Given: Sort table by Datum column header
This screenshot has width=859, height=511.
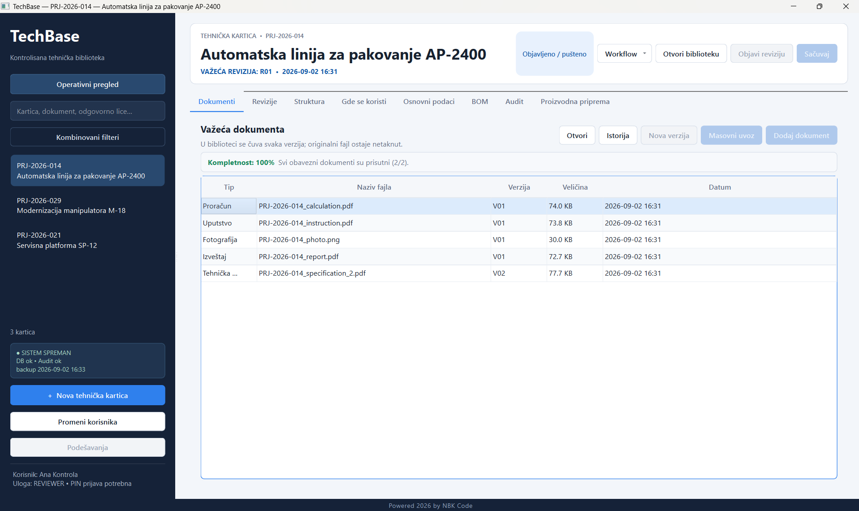Looking at the screenshot, I should [720, 187].
